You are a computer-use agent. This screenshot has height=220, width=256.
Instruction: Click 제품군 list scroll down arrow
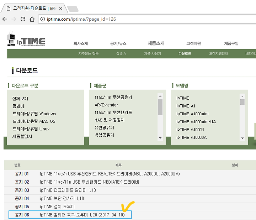click(160, 138)
